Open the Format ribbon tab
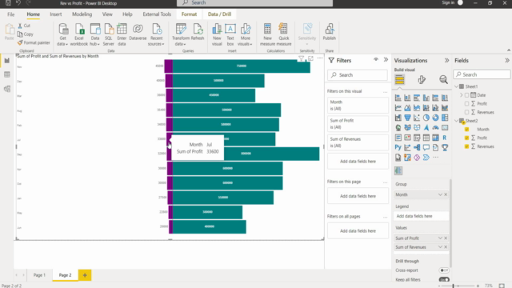Screen dimensions: 512x288 (189, 14)
